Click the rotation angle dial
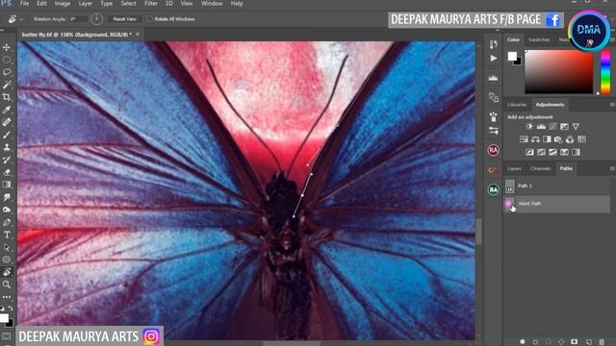 96,19
